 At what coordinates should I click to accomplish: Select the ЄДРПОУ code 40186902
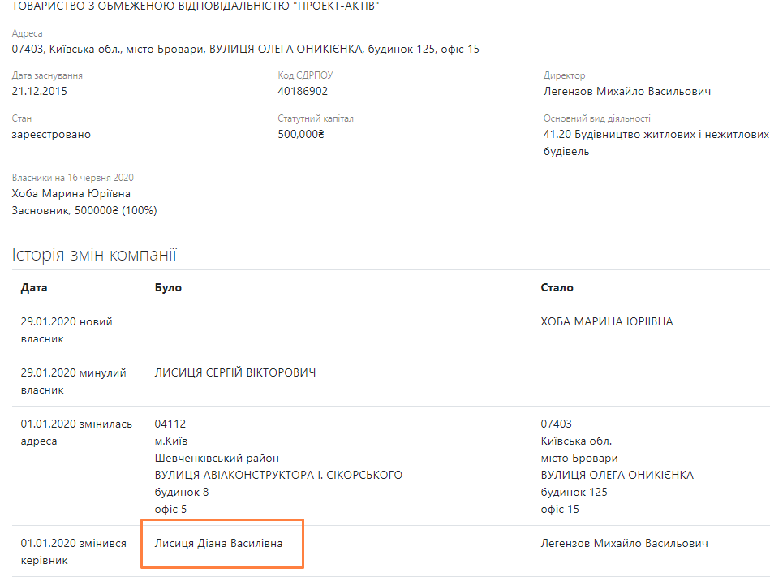coord(303,91)
